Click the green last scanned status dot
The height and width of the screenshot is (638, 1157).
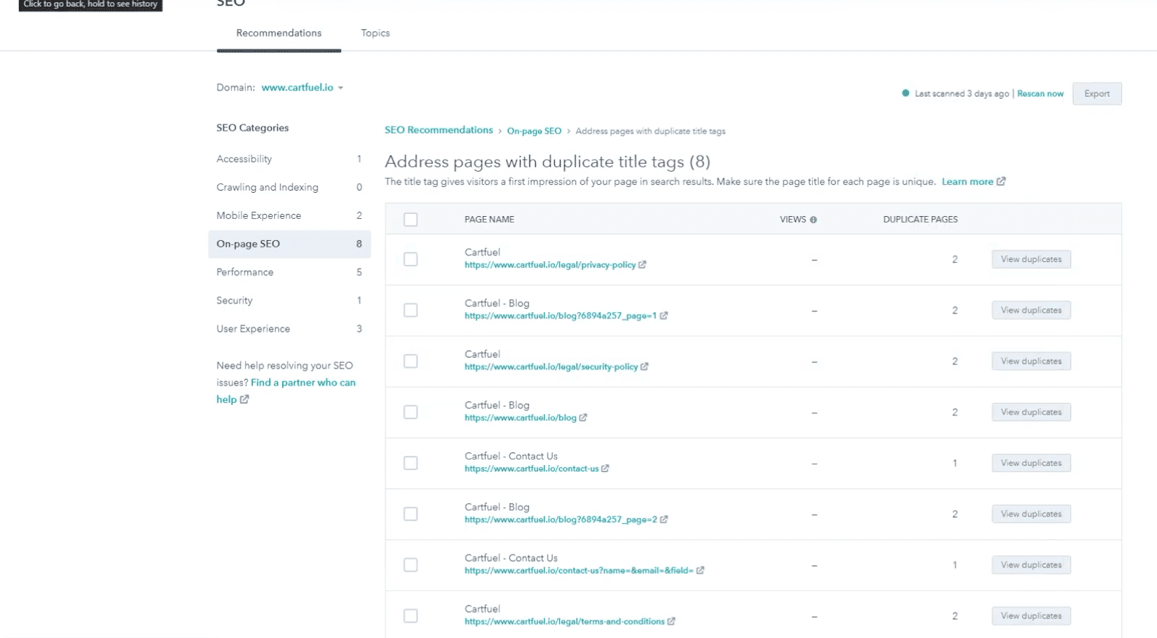(x=905, y=93)
